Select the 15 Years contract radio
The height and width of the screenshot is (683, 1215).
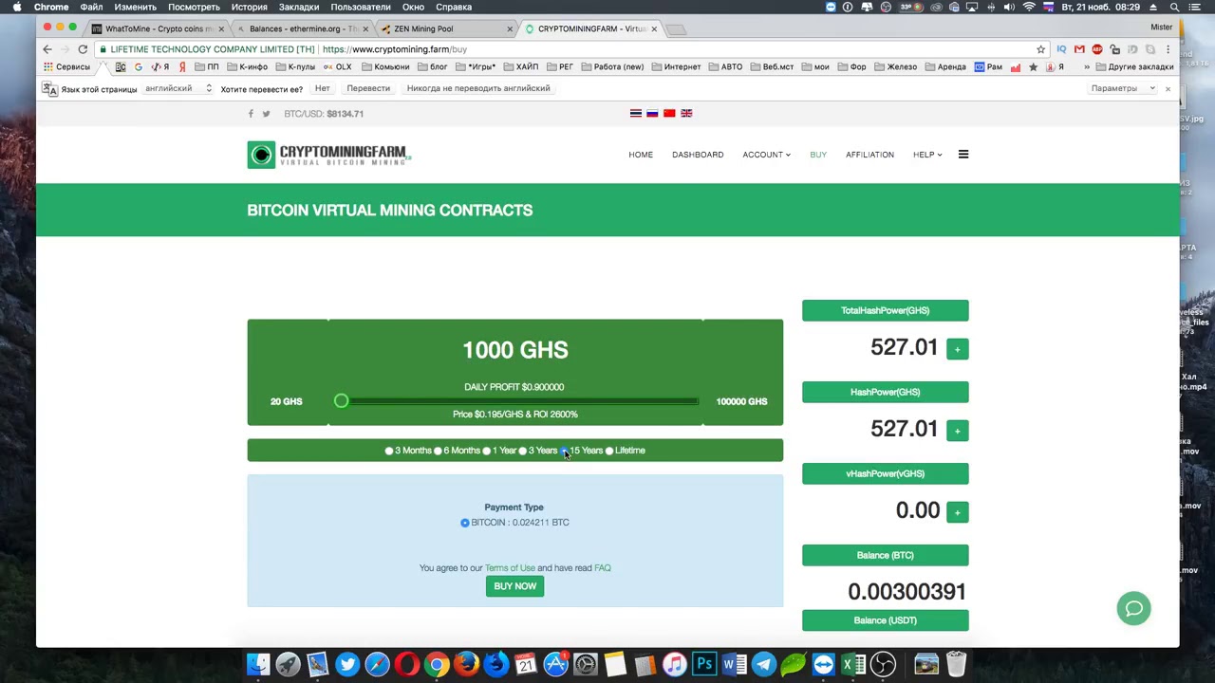[x=564, y=451]
